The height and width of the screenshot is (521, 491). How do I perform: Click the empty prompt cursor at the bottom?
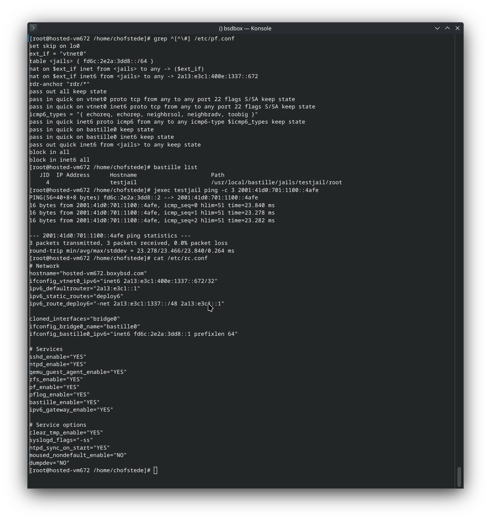point(155,470)
